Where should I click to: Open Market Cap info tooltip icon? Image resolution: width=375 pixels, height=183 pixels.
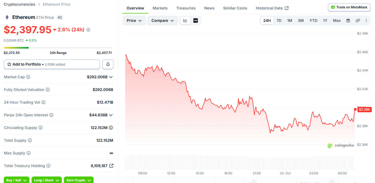point(28,77)
